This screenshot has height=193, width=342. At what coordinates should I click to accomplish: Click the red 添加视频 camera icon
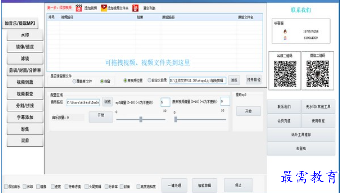[x=79, y=8]
